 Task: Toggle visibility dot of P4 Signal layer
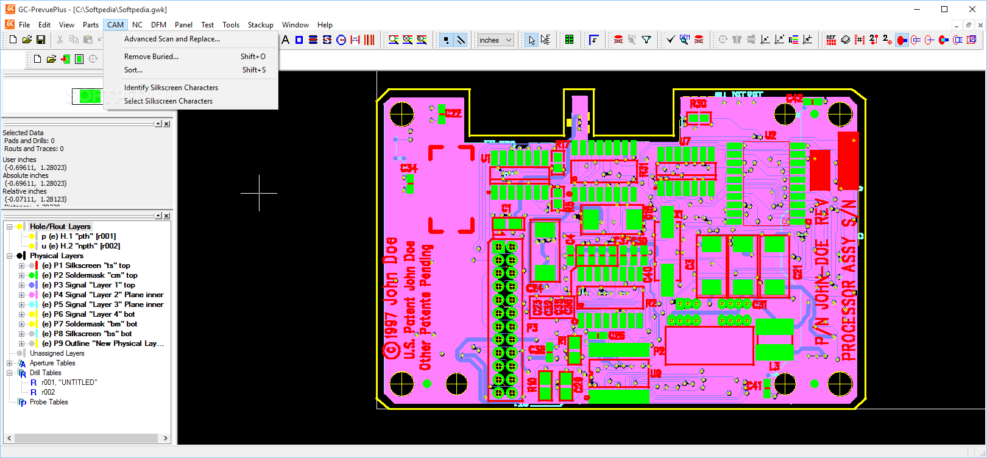(x=32, y=295)
